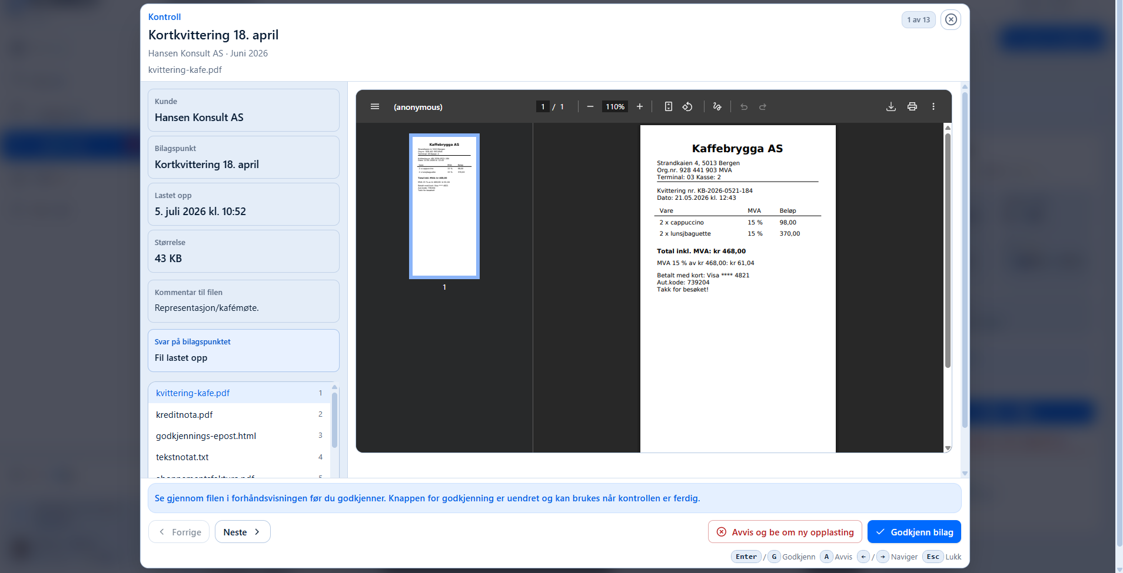This screenshot has height=573, width=1123.
Task: Click the 2 x cappuccino receipt row
Action: pos(737,222)
